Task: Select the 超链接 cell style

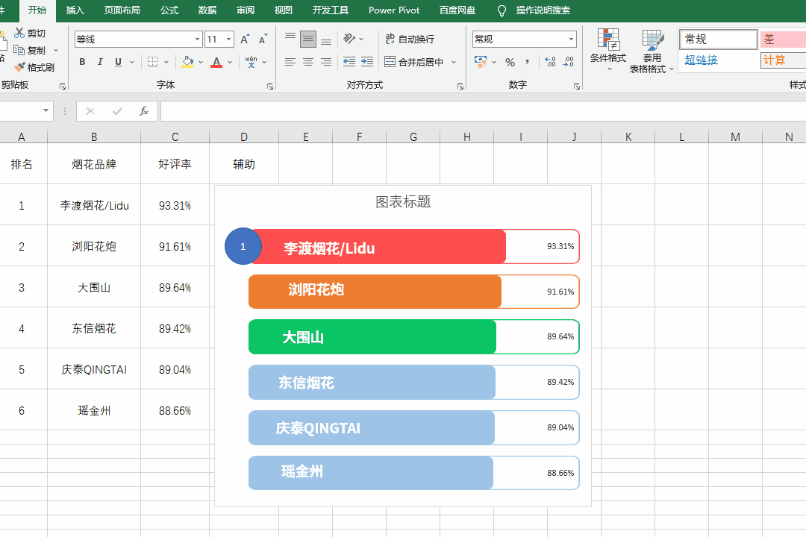Action: [x=701, y=60]
